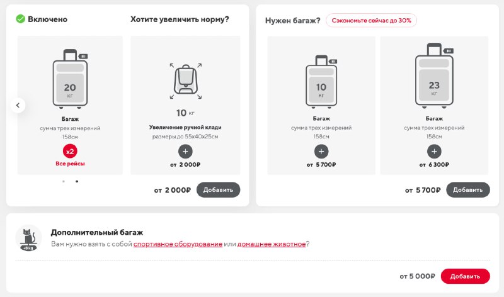Click the red x2 baggage badge
Screen dimensions: 504x297
tap(70, 151)
